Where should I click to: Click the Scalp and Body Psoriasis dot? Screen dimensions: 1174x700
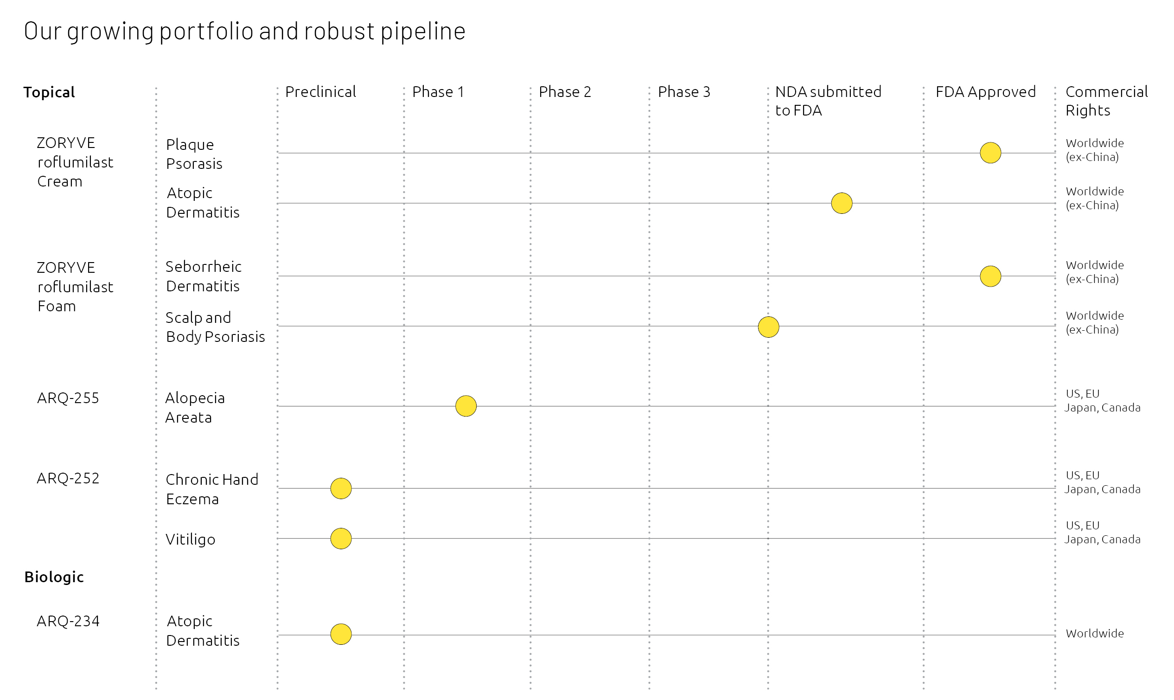tap(768, 327)
